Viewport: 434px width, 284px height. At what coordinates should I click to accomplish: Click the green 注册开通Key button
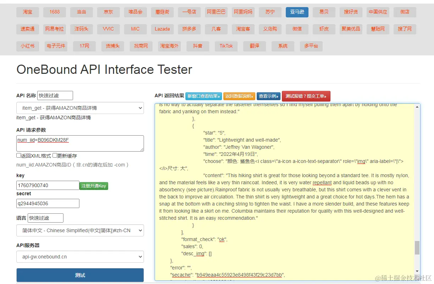pos(94,186)
